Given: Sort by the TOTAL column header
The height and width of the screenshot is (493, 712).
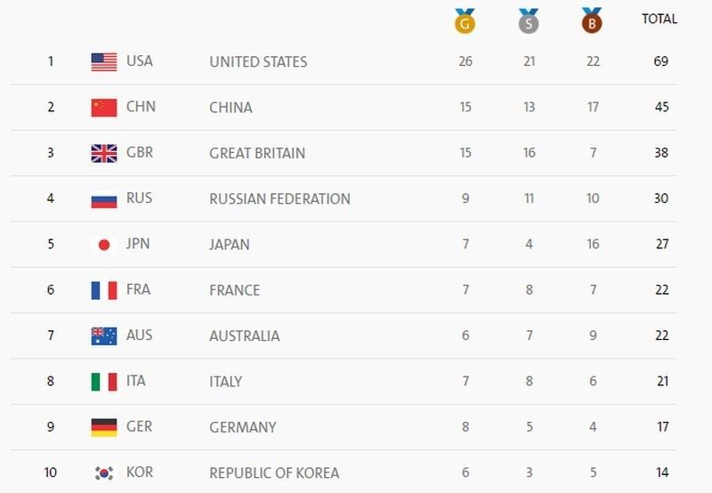Looking at the screenshot, I should pos(659,19).
